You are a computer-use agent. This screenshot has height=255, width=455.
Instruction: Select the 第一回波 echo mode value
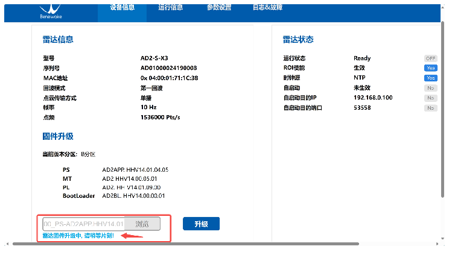[x=151, y=88]
